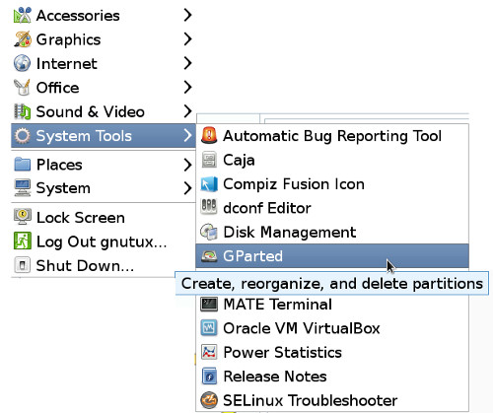Viewport: 493px width, 413px height.
Task: Click the Office pencil cup icon
Action: click(x=22, y=88)
